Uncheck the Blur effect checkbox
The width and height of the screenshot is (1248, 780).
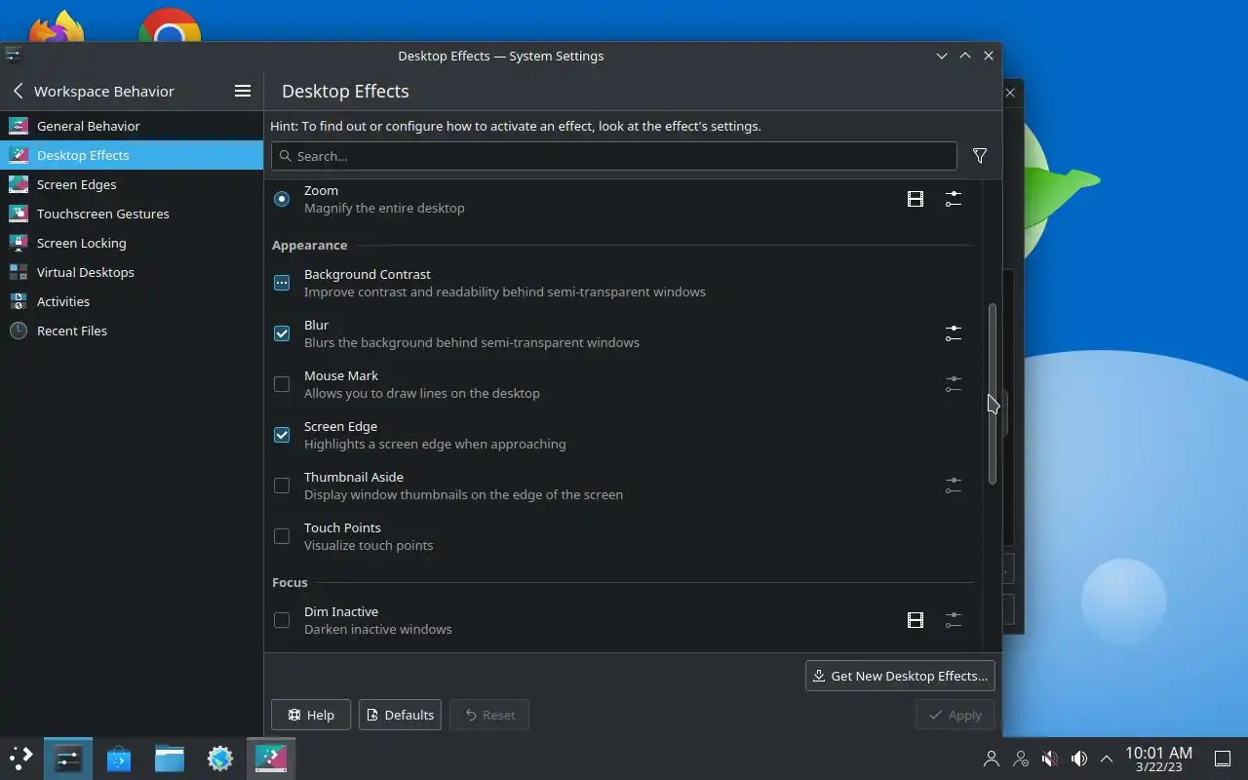coord(282,333)
